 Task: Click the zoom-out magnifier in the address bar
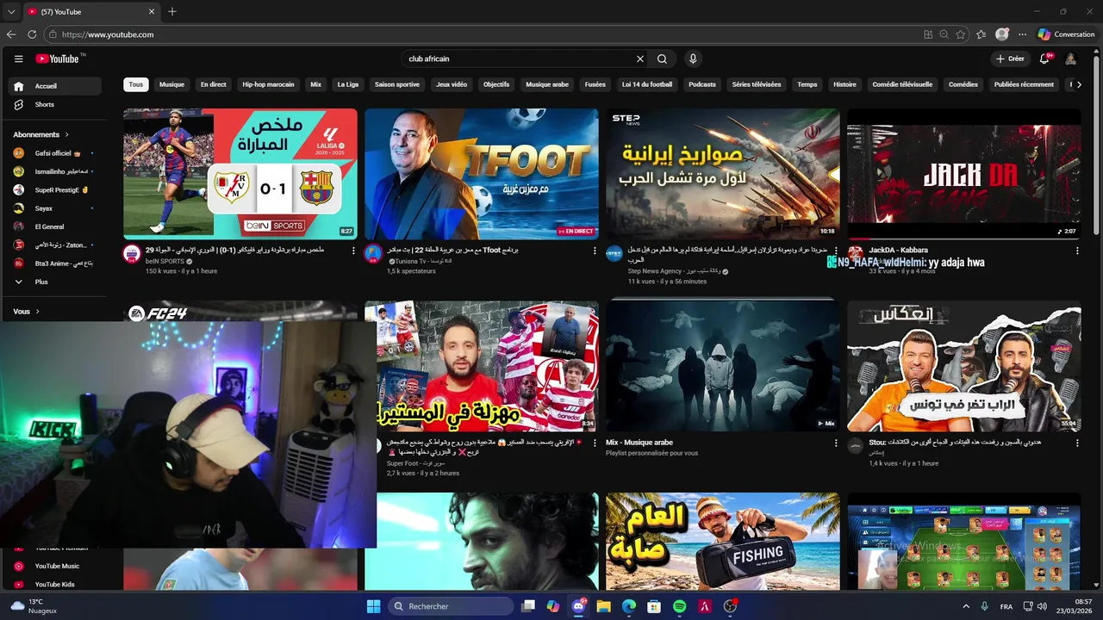coord(944,34)
